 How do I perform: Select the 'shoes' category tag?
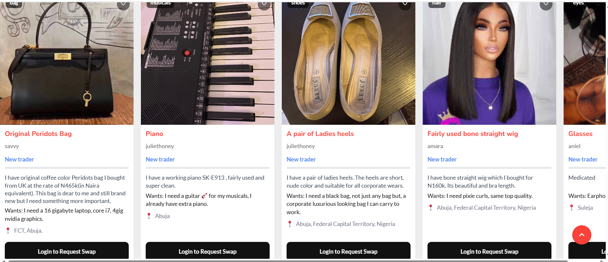point(298,3)
